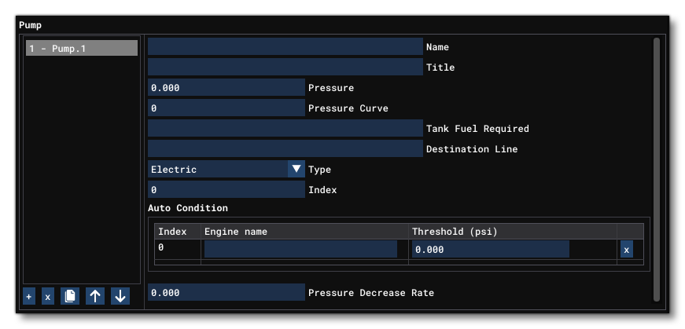This screenshot has width=685, height=329.
Task: Move pump up with up arrow icon
Action: tap(94, 297)
